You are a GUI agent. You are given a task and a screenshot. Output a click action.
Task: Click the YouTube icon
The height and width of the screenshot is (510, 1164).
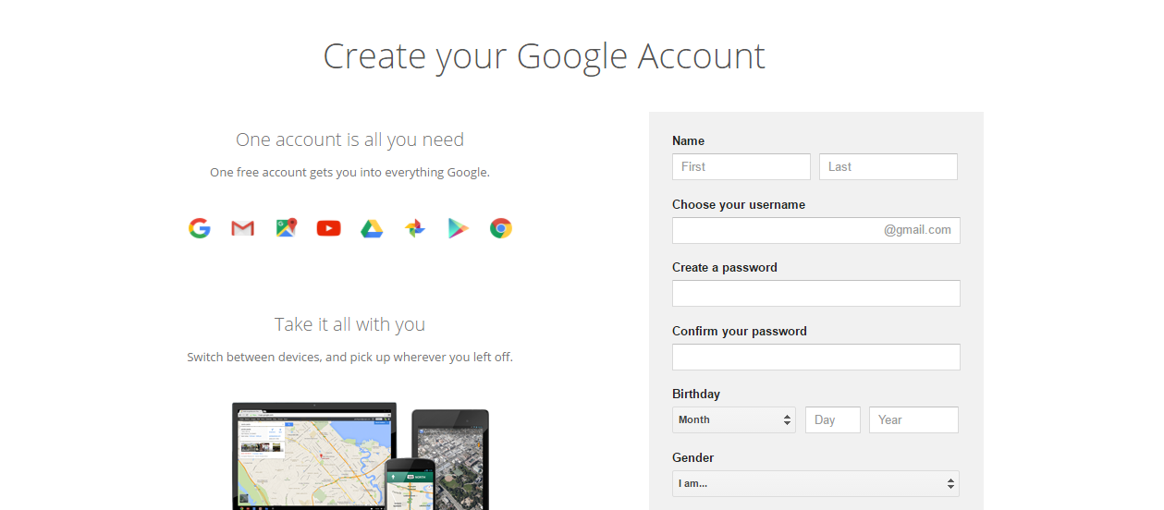328,228
